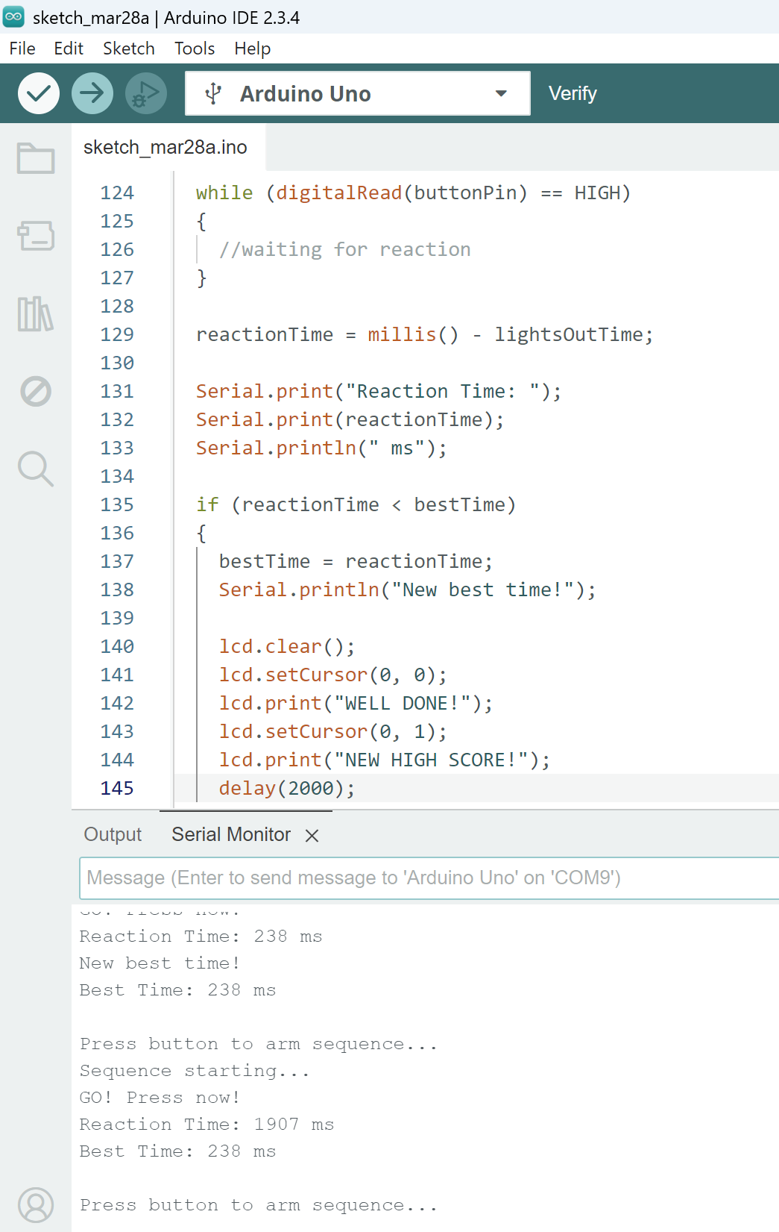Click serial output 'Sequence starting...'
This screenshot has height=1232, width=779.
coord(195,1071)
